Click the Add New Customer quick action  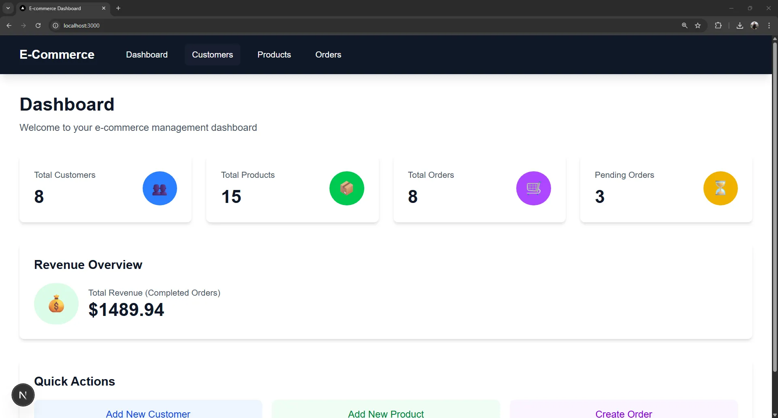click(147, 413)
